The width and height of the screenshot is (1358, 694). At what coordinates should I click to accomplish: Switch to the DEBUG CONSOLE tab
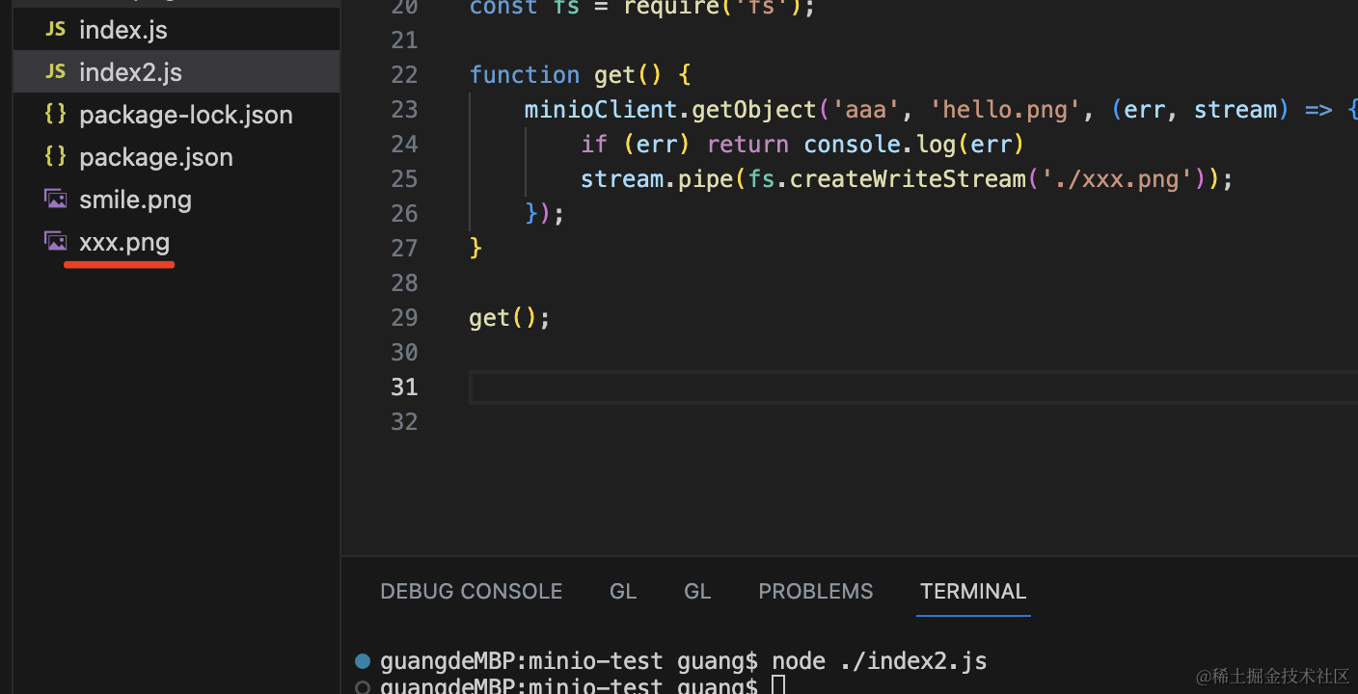471,592
